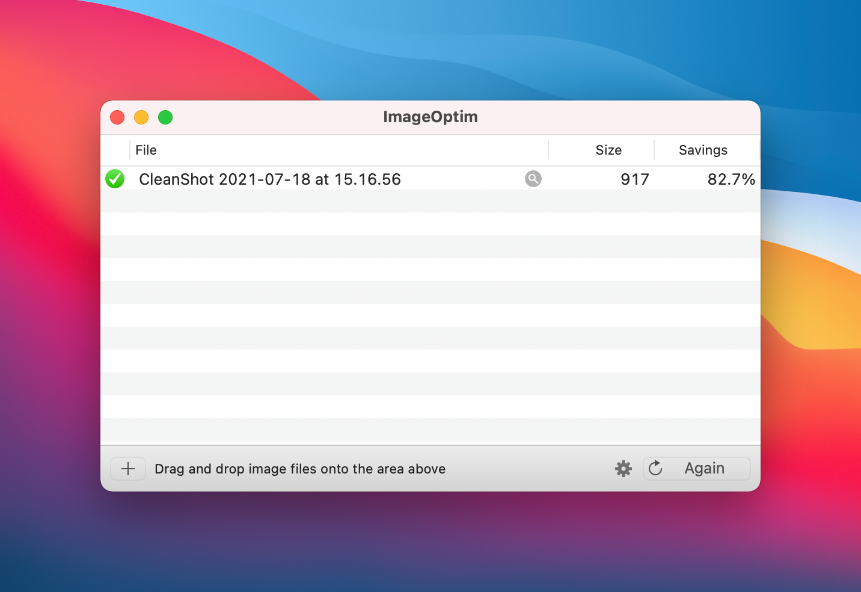Open preferences with the gear icon
The height and width of the screenshot is (592, 861).
[x=624, y=469]
